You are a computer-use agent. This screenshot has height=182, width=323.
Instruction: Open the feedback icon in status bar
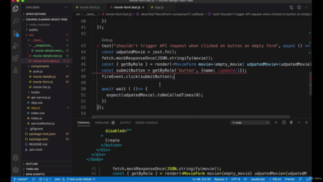[301, 179]
